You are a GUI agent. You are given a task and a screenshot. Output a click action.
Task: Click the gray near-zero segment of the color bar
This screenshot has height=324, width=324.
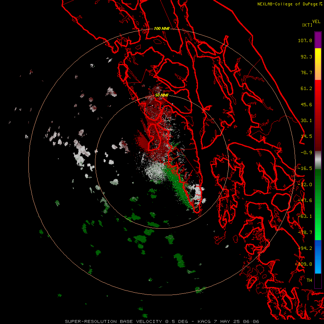(318, 160)
